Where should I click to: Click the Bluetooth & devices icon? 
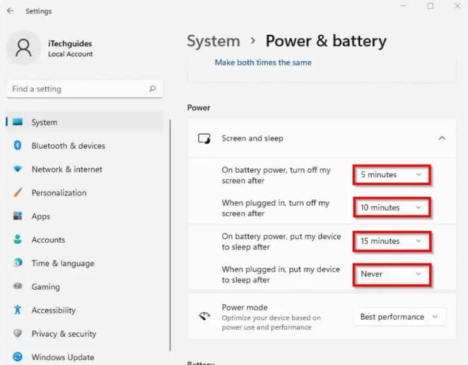click(x=17, y=146)
